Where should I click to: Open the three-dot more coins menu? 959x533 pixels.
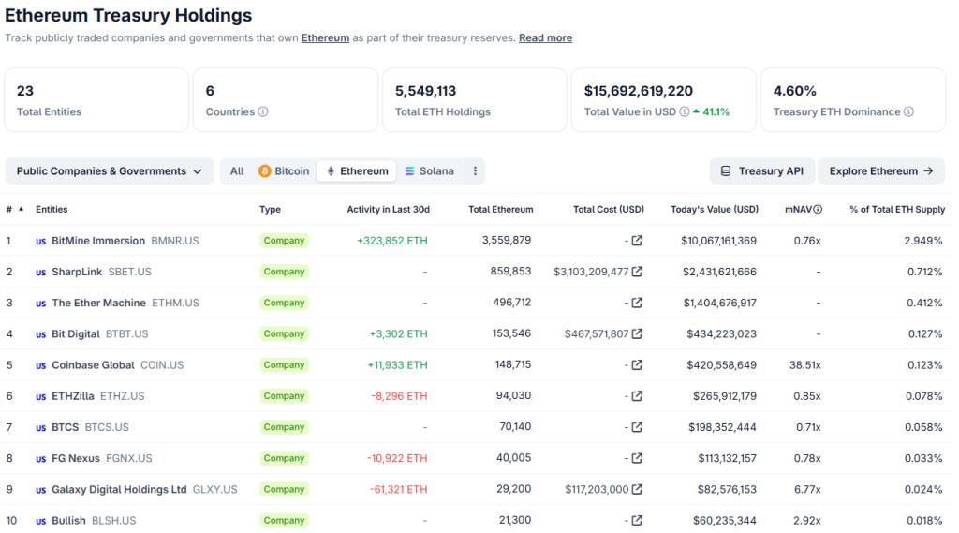(x=475, y=171)
